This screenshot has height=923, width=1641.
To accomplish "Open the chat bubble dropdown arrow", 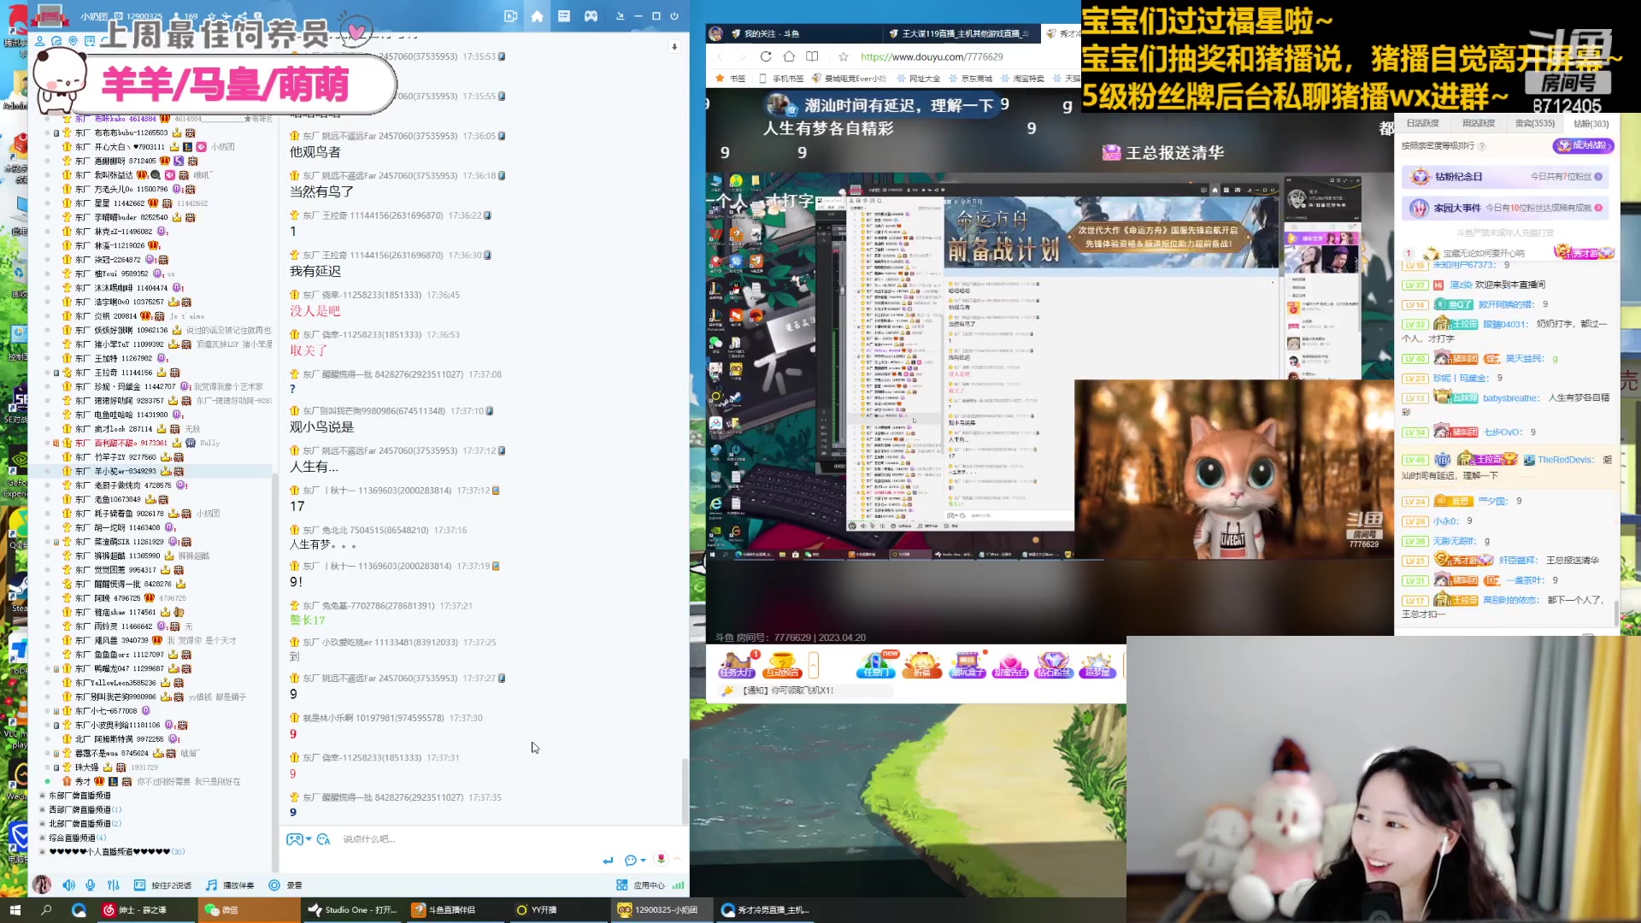I will 643,861.
